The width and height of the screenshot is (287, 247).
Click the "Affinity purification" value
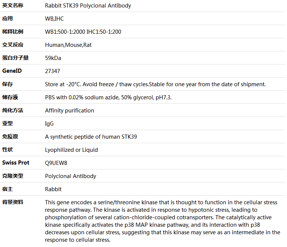tap(69, 111)
